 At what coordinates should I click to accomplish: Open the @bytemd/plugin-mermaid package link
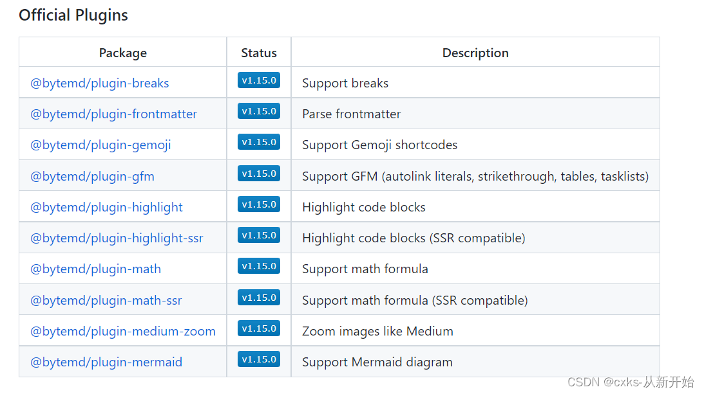pyautogui.click(x=106, y=362)
